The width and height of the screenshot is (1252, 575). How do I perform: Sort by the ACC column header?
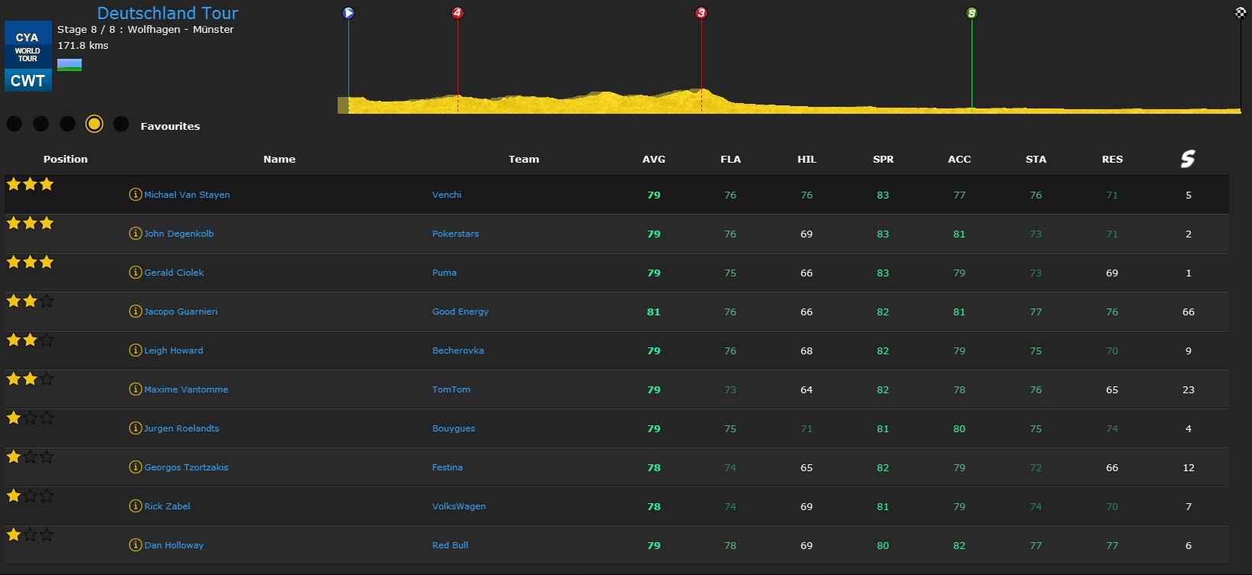pyautogui.click(x=959, y=159)
